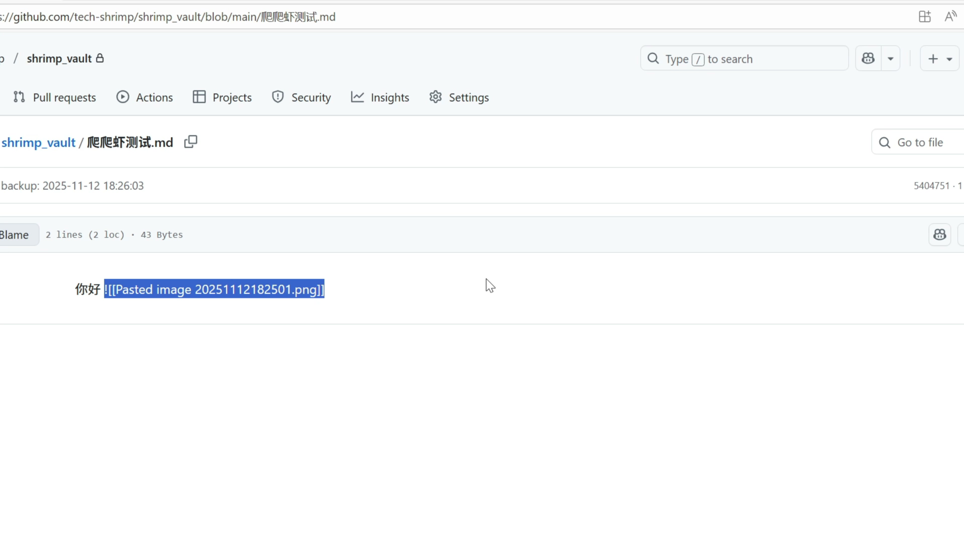Image resolution: width=964 pixels, height=542 pixels.
Task: Open commit 5404751 link
Action: pos(931,186)
